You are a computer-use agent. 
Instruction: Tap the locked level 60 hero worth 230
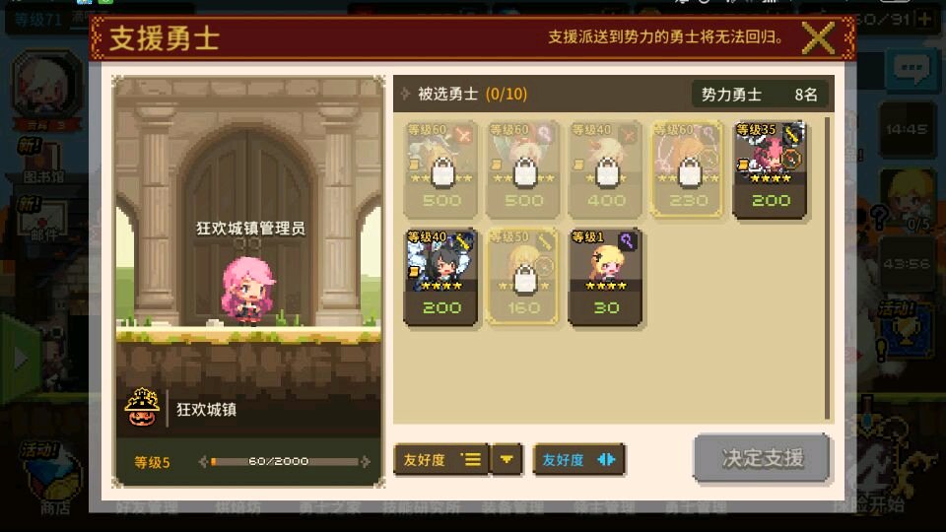tap(687, 168)
